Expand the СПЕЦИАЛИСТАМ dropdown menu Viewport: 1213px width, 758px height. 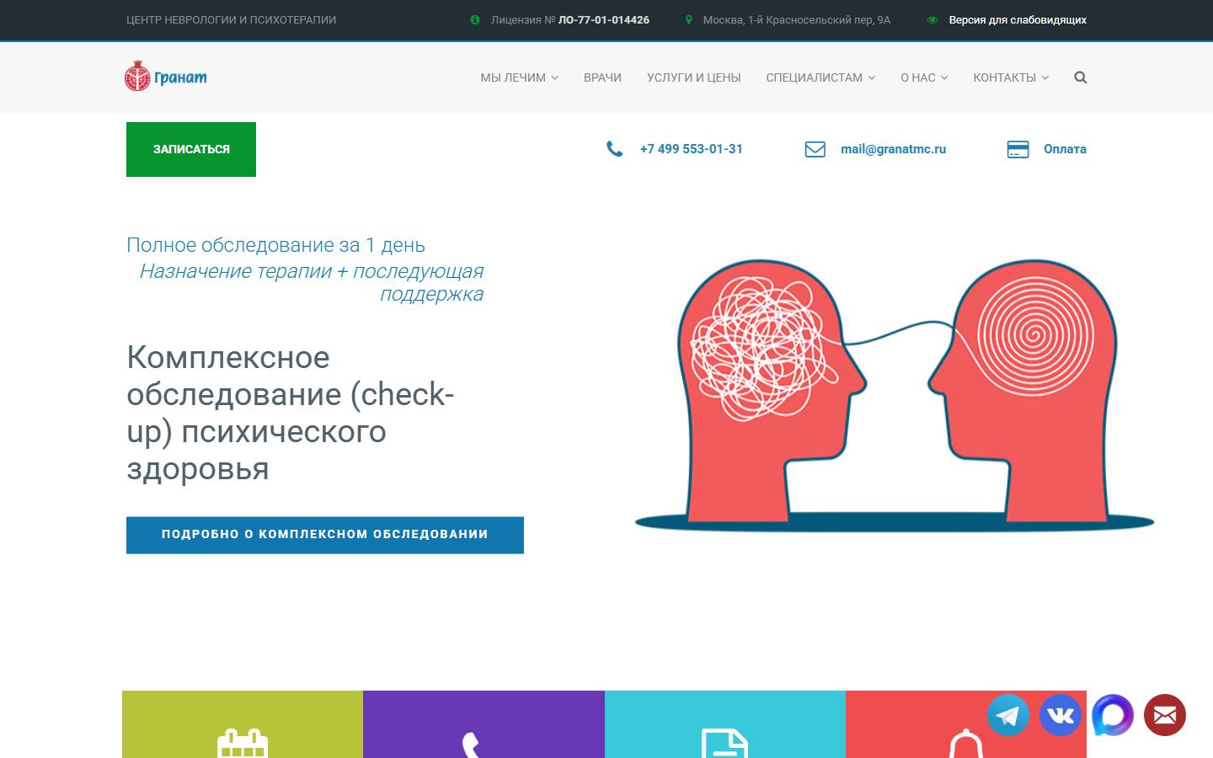click(820, 77)
